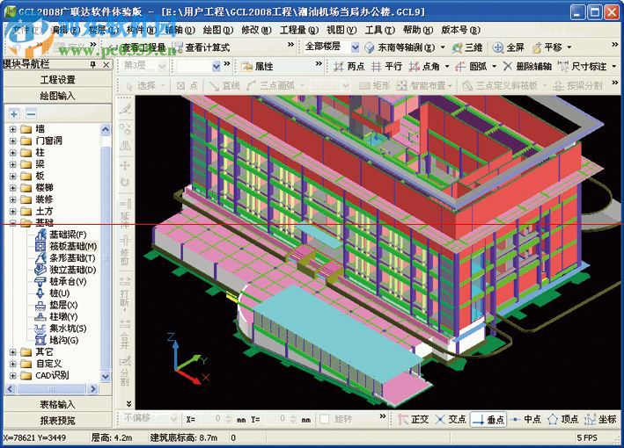Screen dimensions: 624x448
Task: Open the 表格输入 section
Action: 58,405
